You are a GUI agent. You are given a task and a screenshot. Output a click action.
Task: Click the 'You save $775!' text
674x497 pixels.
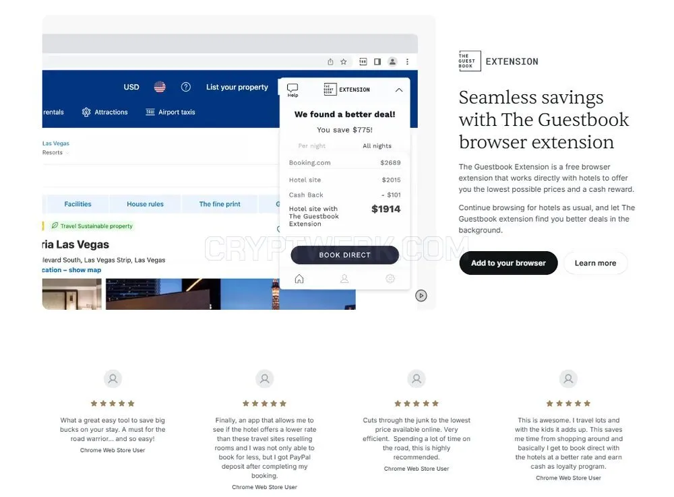point(344,130)
